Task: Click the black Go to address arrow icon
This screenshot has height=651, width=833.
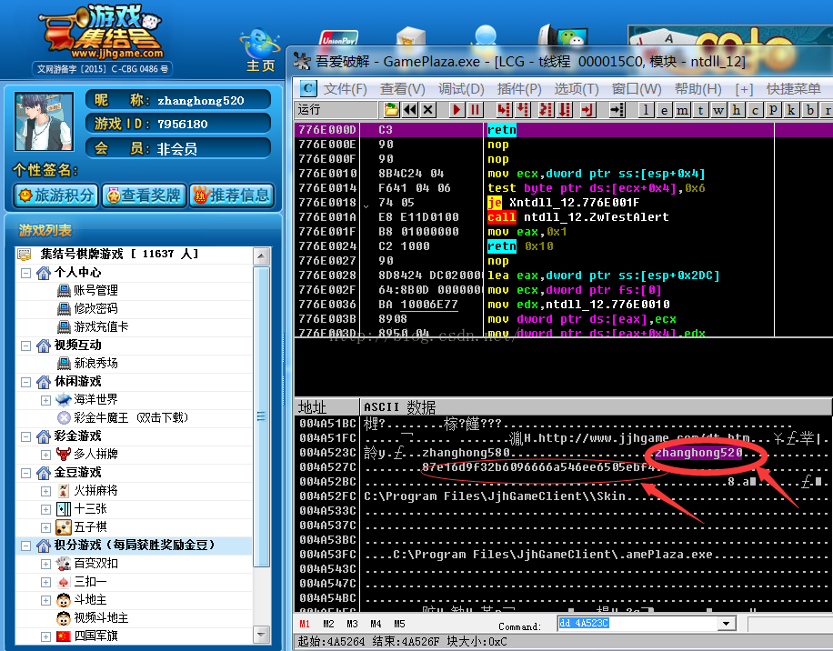Action: [617, 110]
